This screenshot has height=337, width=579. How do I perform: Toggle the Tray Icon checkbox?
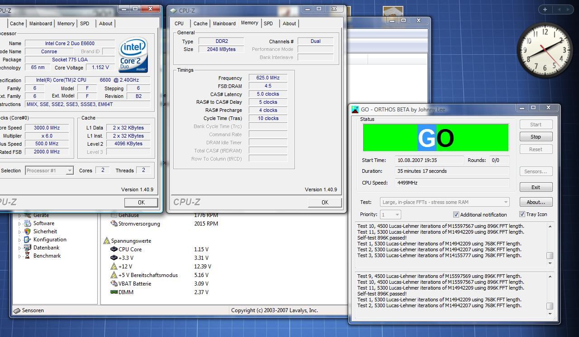coord(522,214)
